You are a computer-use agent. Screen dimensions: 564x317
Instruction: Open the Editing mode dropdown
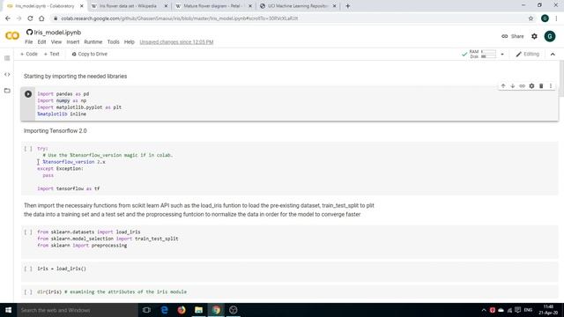(x=527, y=55)
